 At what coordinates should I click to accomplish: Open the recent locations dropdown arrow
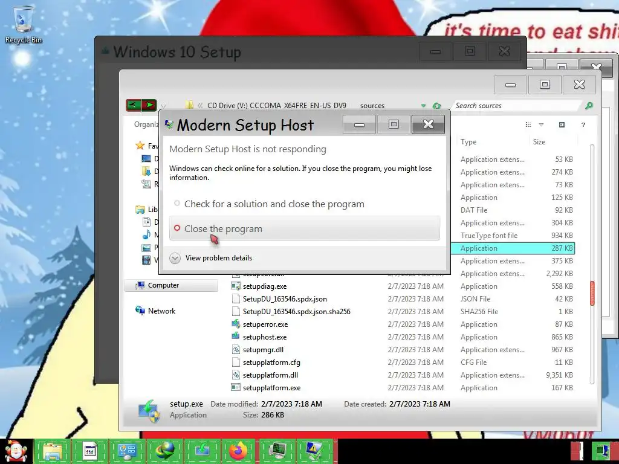tap(163, 106)
